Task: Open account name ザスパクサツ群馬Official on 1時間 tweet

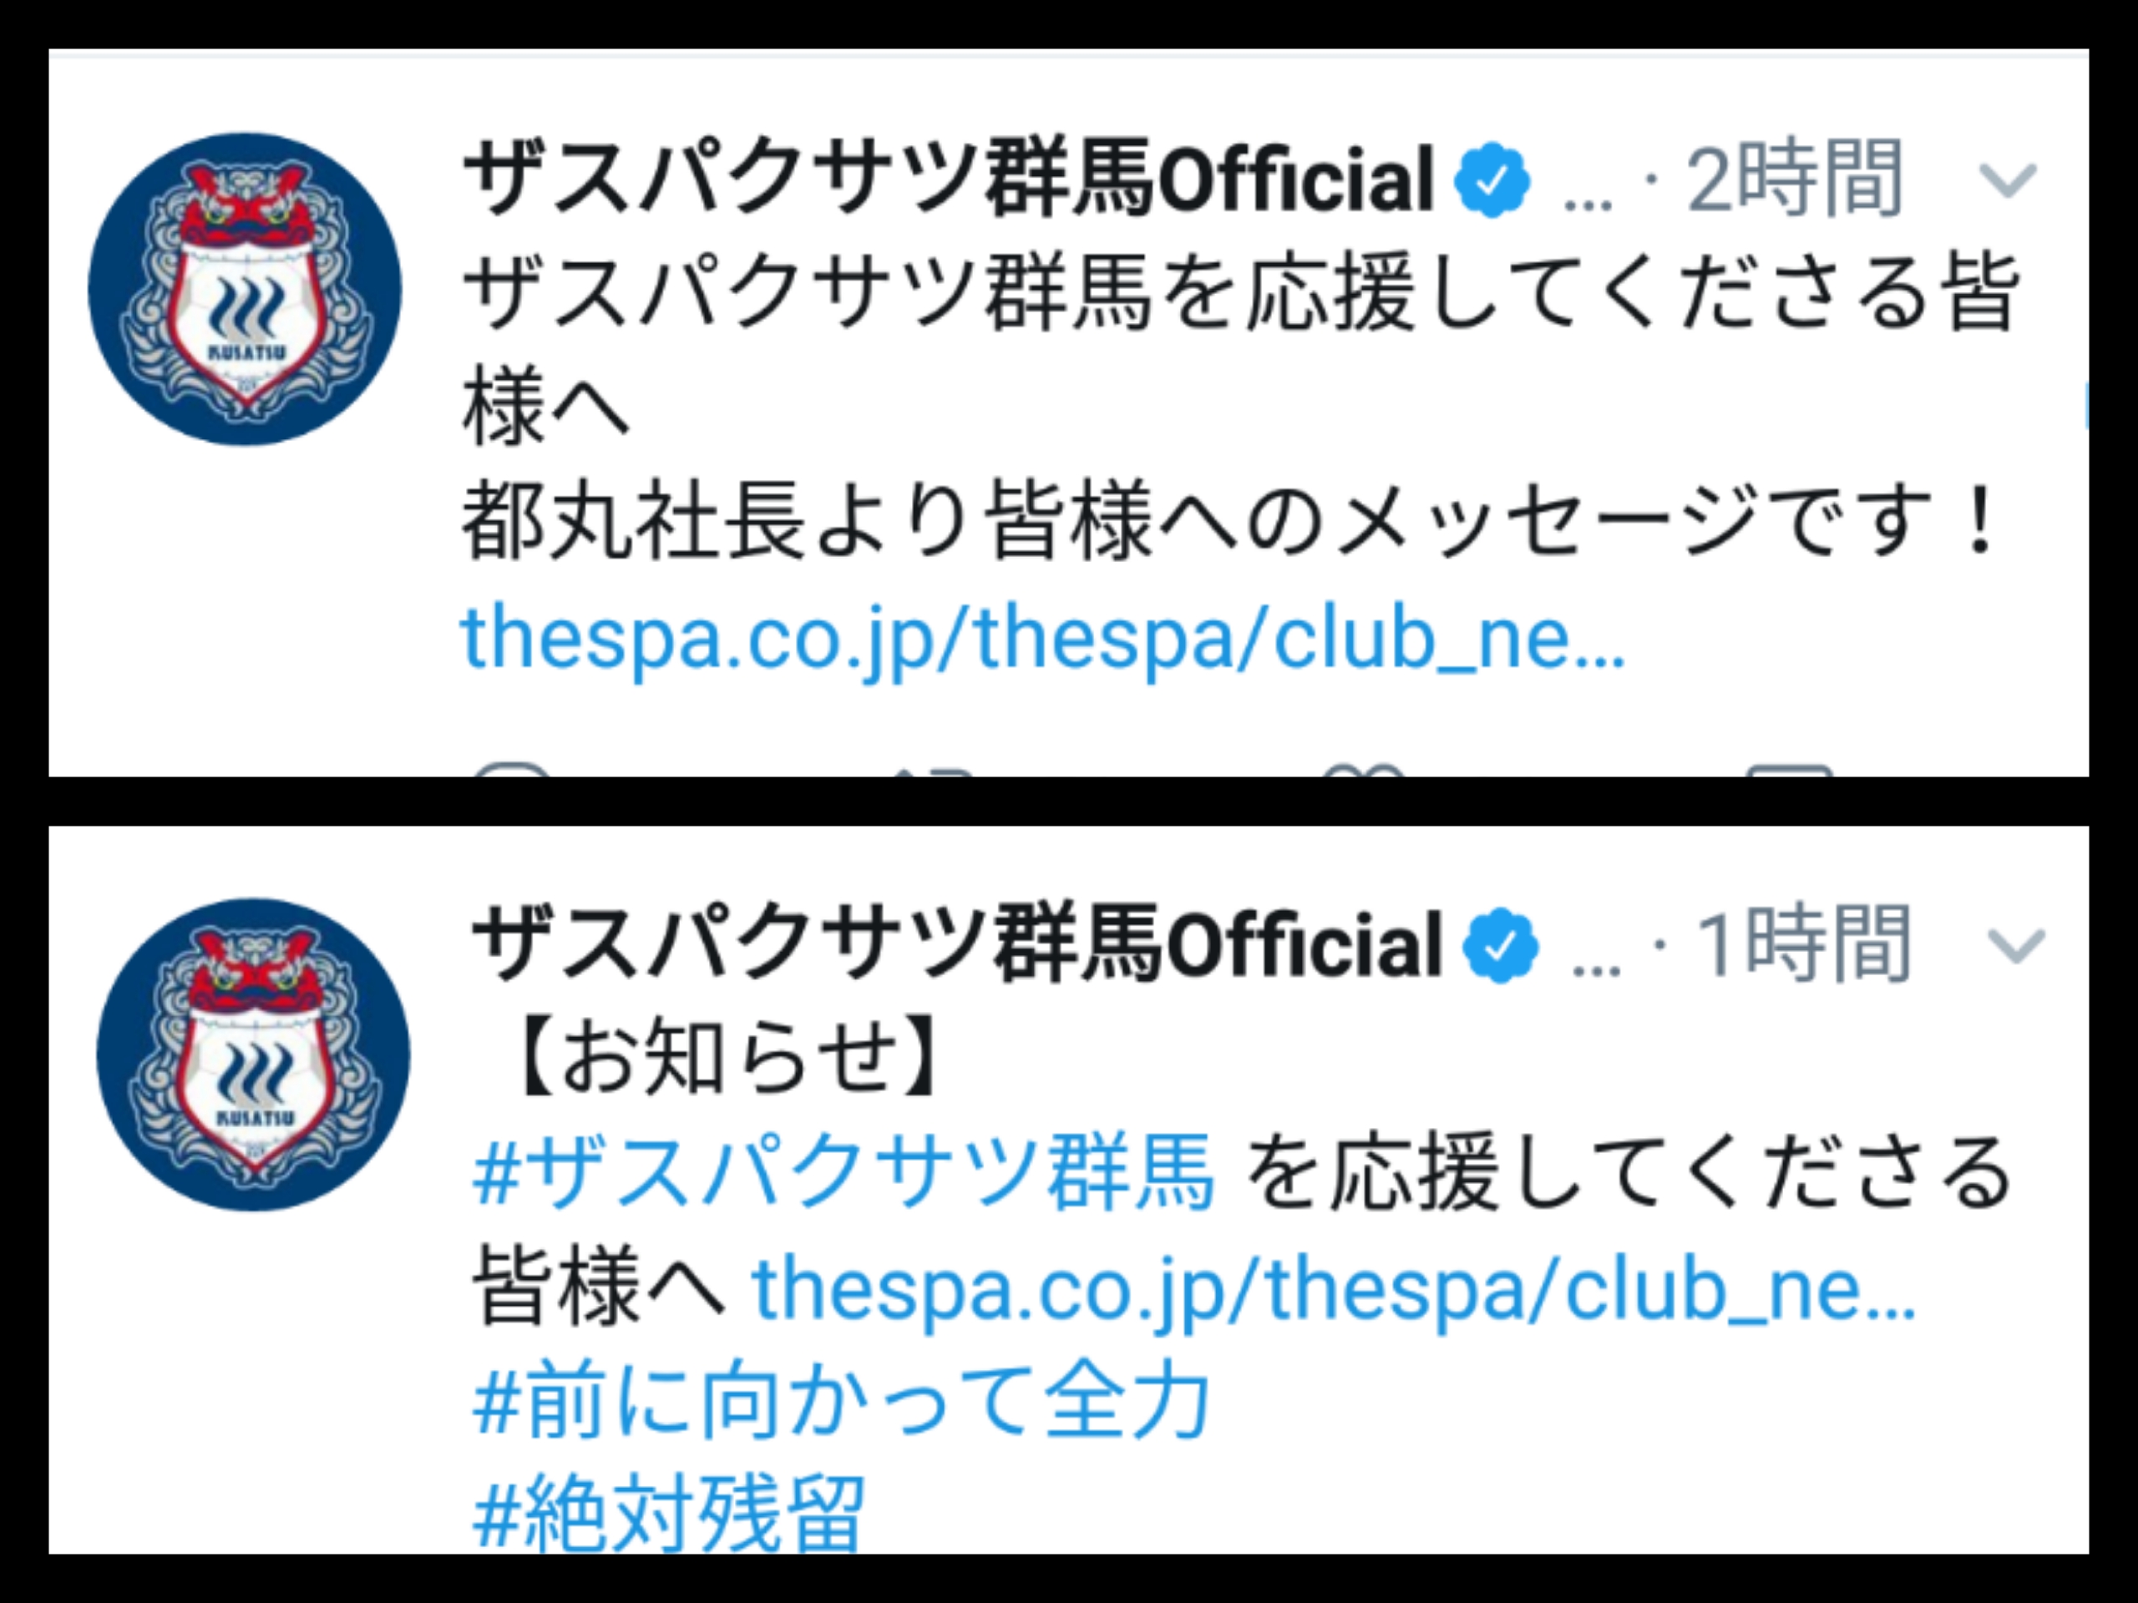Action: 957,944
